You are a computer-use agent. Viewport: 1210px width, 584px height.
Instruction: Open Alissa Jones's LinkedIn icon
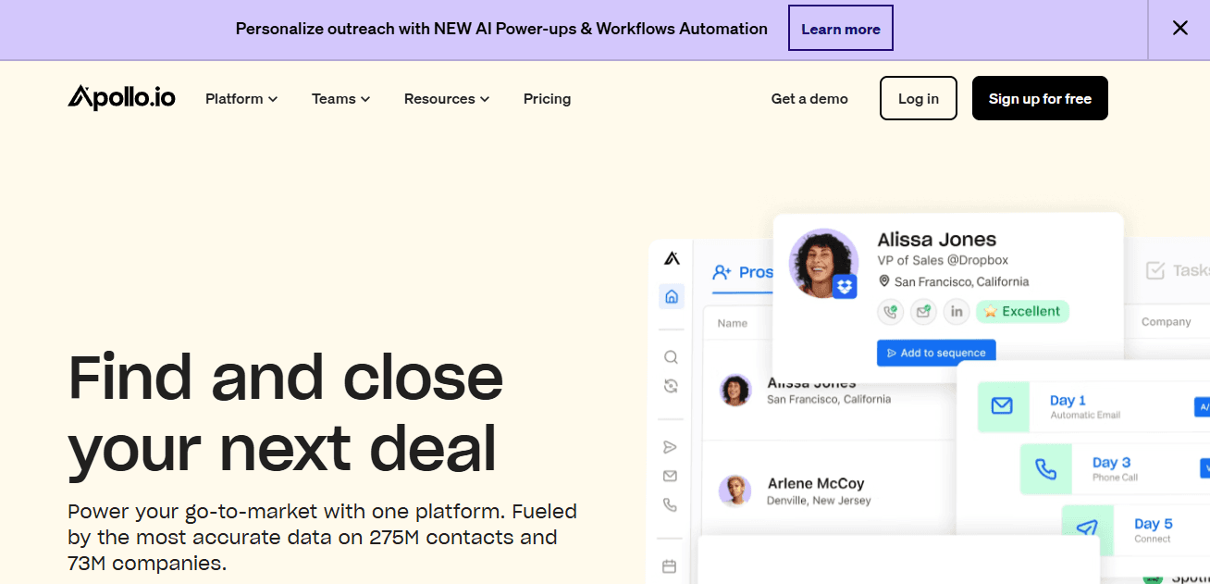coord(956,312)
